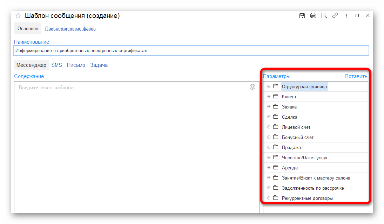The height and width of the screenshot is (224, 384).
Task: Click folder icon of Заявка
Action: pos(276,106)
